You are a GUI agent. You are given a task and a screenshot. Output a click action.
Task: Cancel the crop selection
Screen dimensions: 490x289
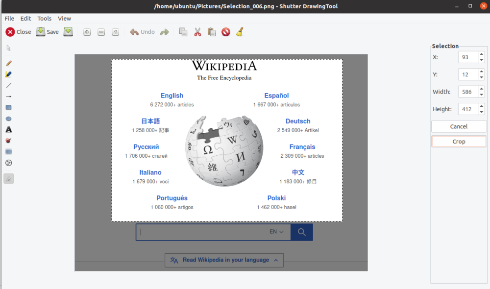459,126
